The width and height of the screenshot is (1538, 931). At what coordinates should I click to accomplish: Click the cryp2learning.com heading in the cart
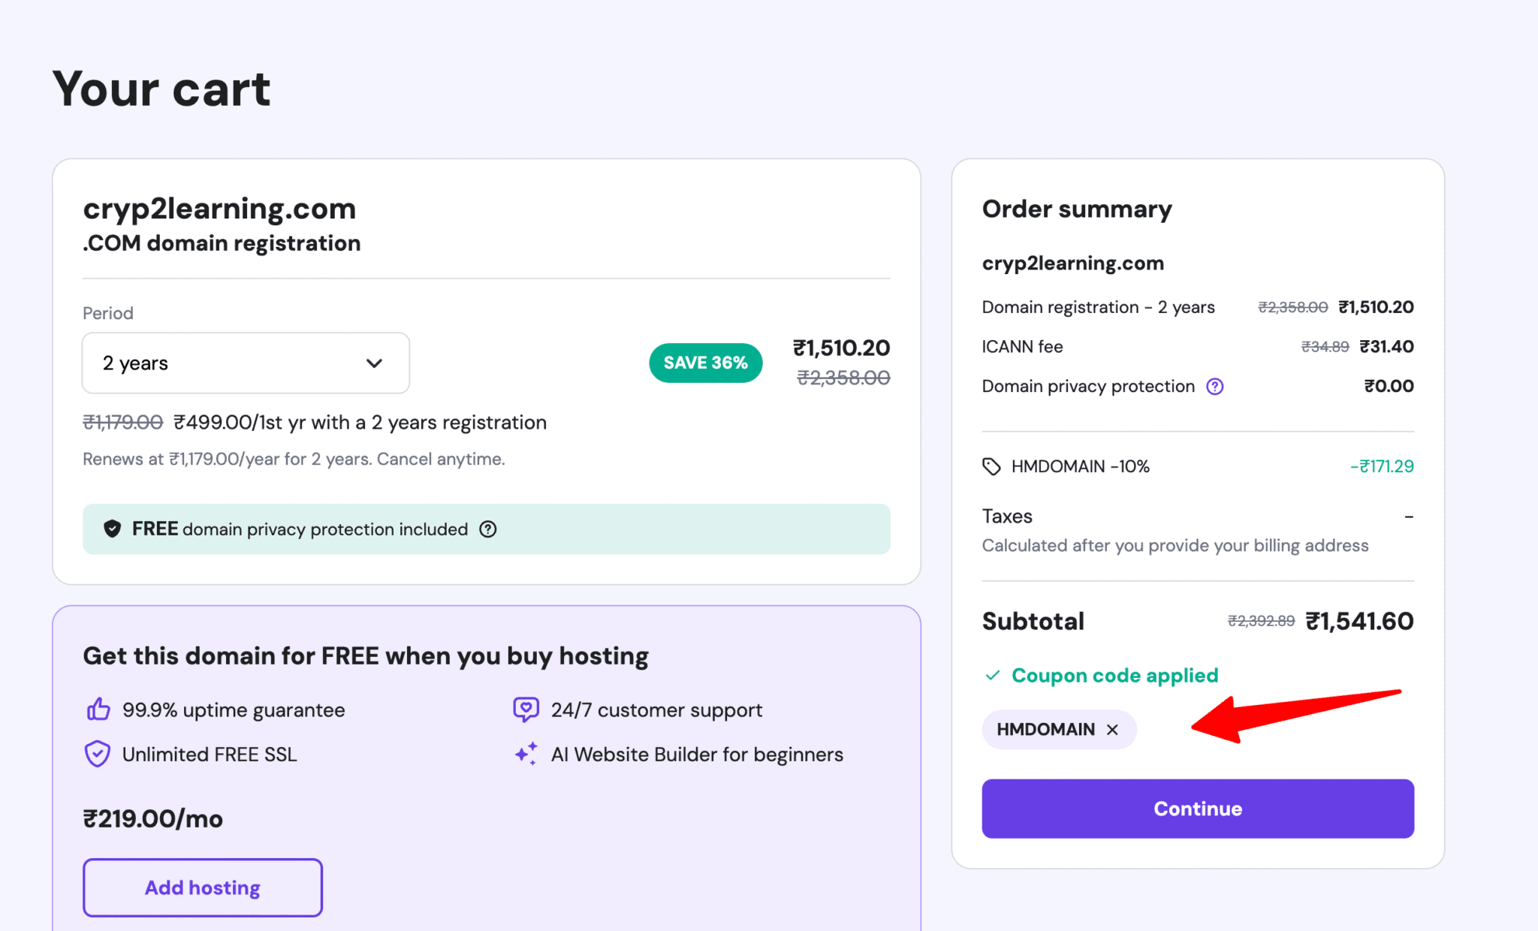(x=219, y=209)
